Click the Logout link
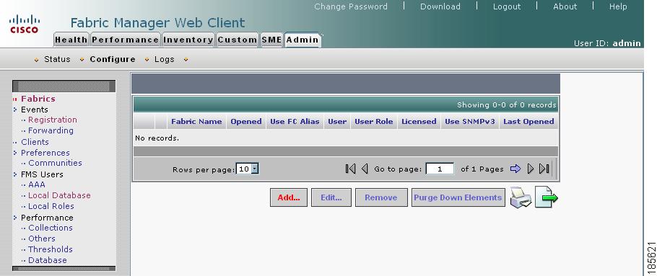657x276 pixels. click(x=507, y=6)
